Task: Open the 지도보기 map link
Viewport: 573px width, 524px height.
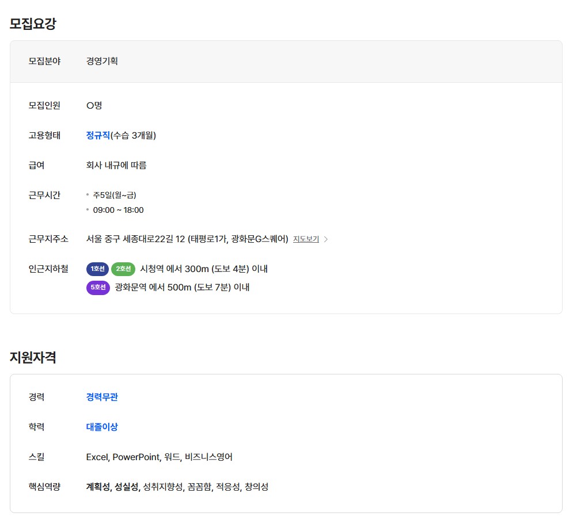Action: (306, 239)
